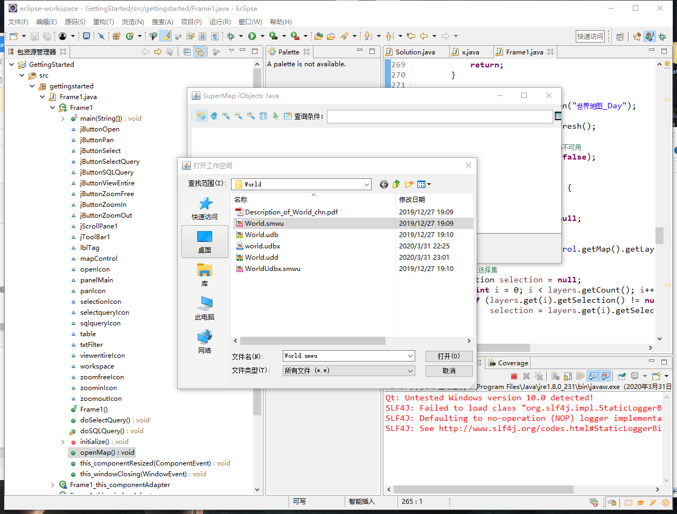Click the Run button in Eclipse toolbar

click(252, 36)
